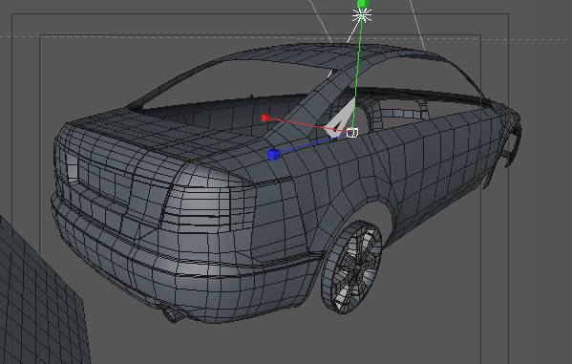Viewport: 572px width, 364px height.
Task: Click the white light object star icon
Action: tap(362, 15)
